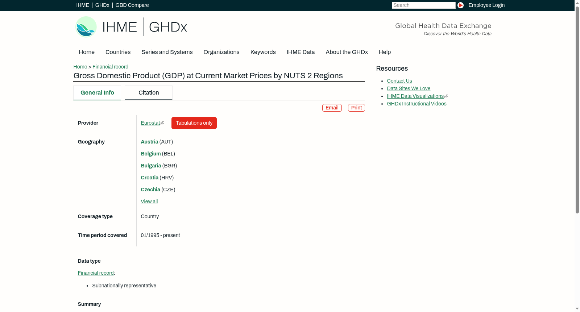
Task: Click the Resources sidebar heading
Action: click(392, 68)
